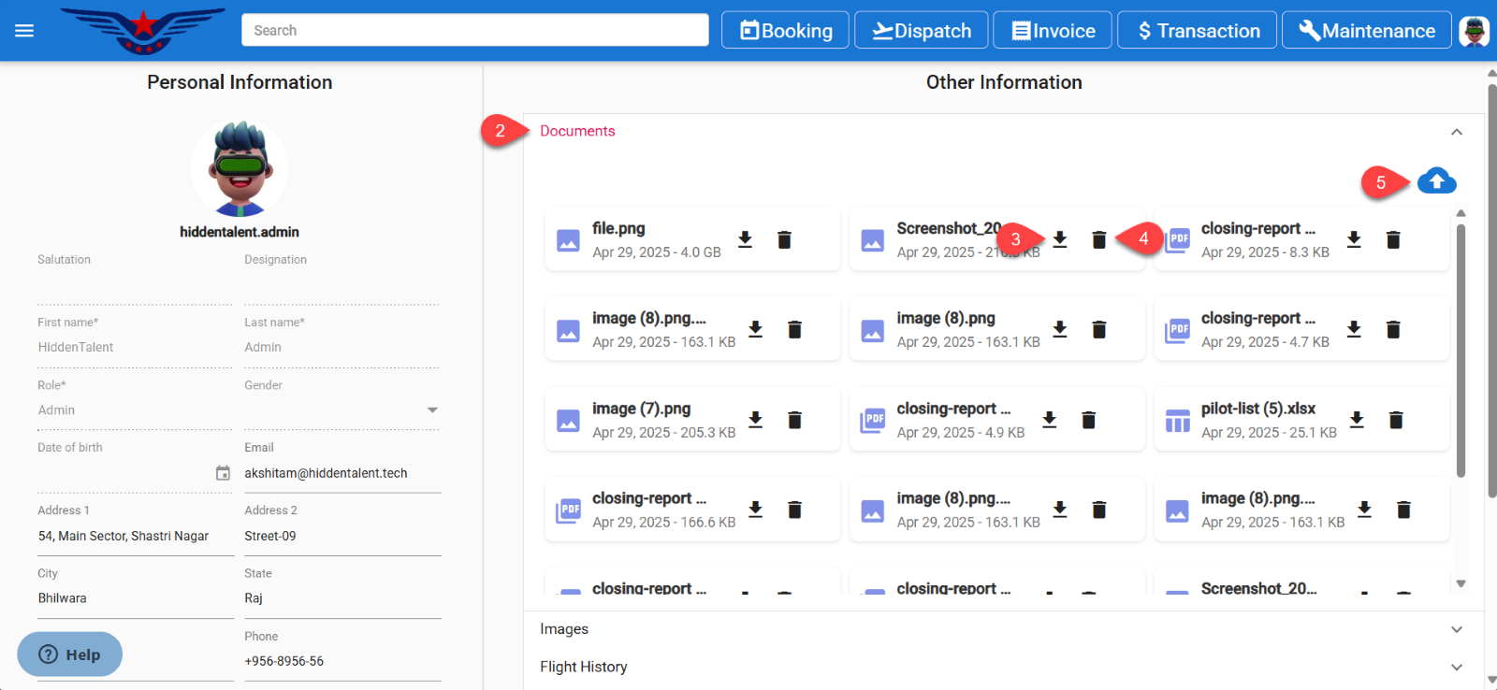This screenshot has width=1497, height=690.
Task: Open the date of birth calendar picker
Action: pyautogui.click(x=223, y=473)
